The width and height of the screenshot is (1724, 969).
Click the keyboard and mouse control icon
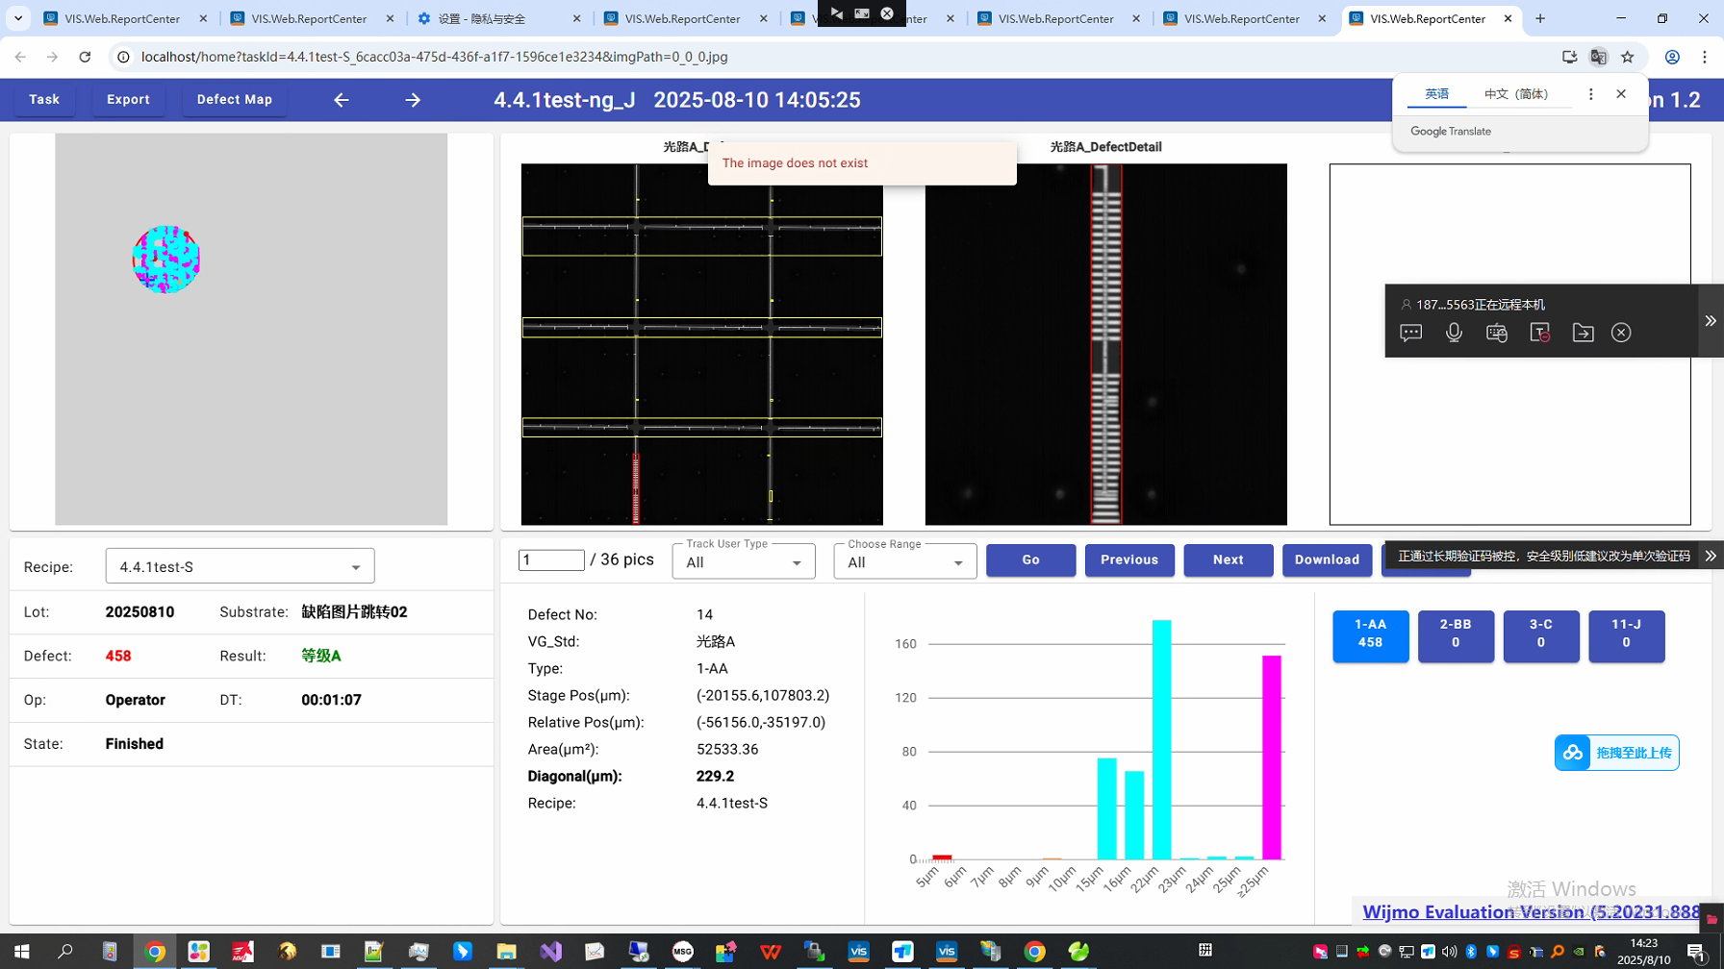coord(1496,333)
